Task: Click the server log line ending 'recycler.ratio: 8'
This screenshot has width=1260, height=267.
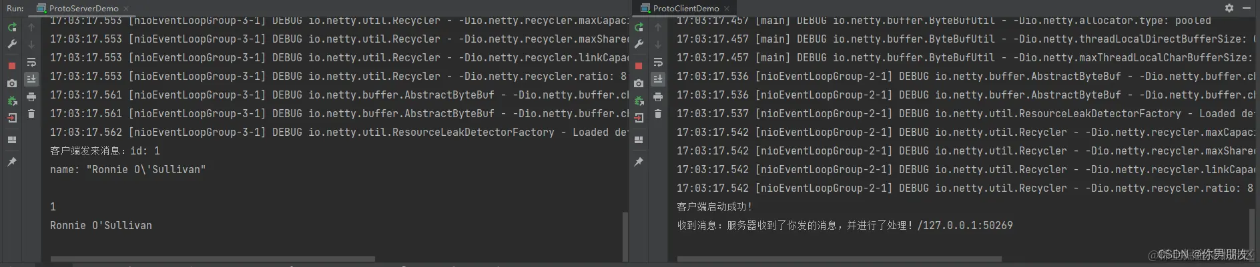Action: [x=338, y=77]
